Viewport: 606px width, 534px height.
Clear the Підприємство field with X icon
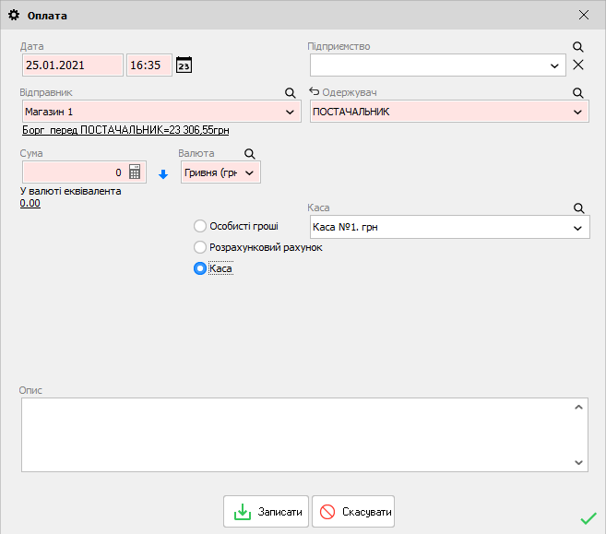tap(578, 65)
